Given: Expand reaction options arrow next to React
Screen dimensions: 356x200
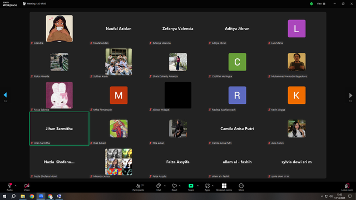Looking at the screenshot, I should [180, 186].
